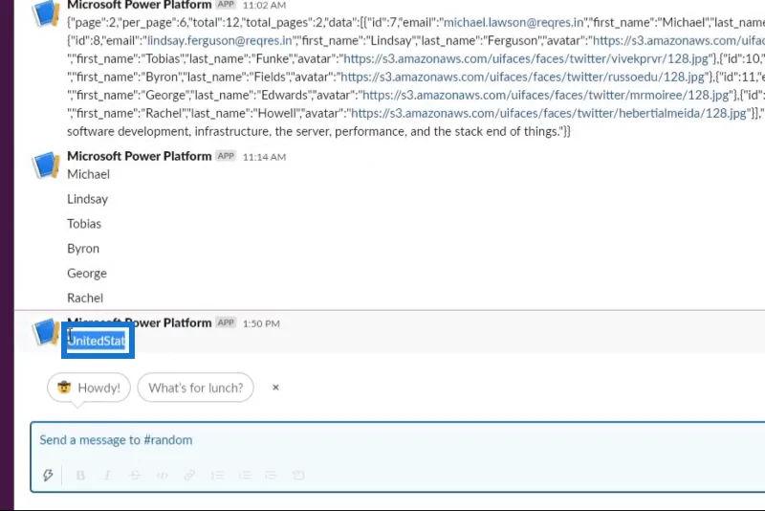Open the michael.lawson@reqres.in email link
The image size is (765, 511).
[x=514, y=22]
